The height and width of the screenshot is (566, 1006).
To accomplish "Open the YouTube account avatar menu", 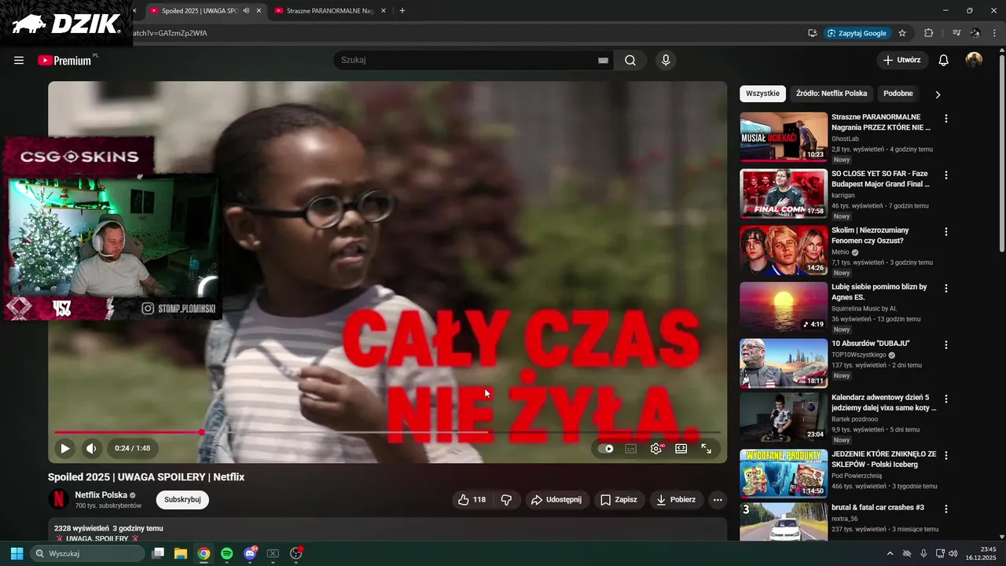I will pyautogui.click(x=974, y=61).
